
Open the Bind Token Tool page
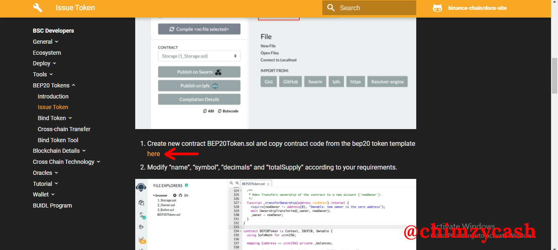58,140
